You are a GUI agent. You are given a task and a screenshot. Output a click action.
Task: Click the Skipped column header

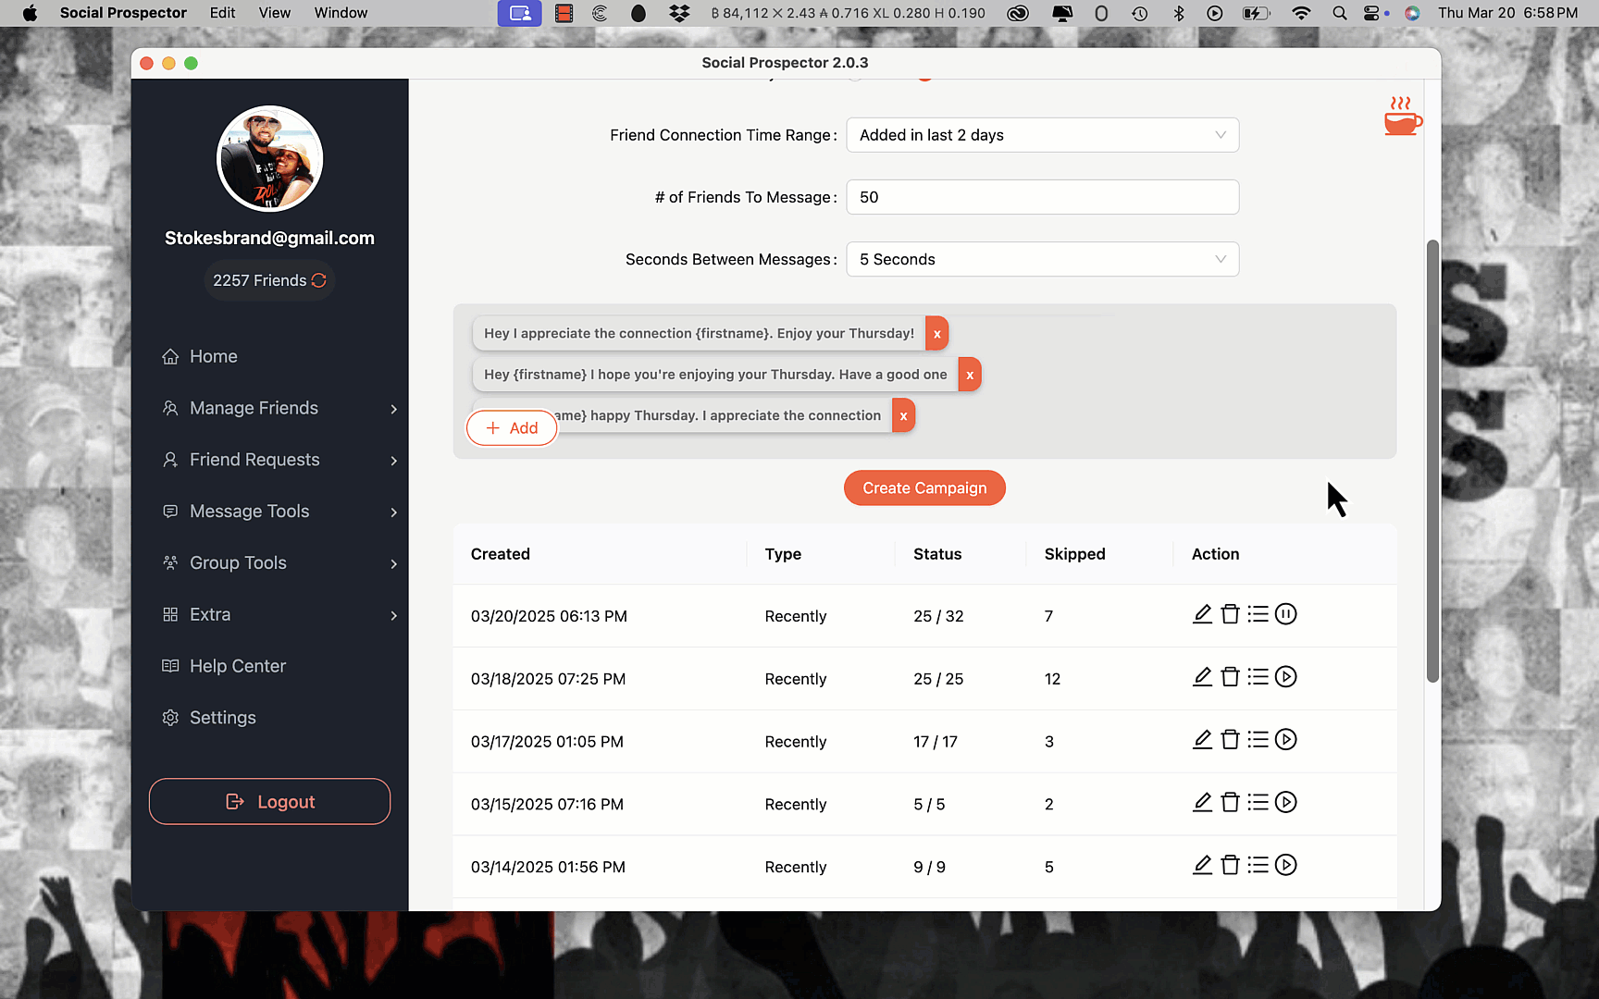coord(1074,554)
